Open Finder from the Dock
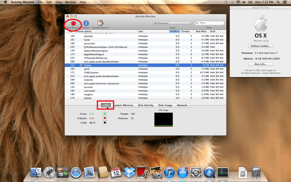The height and width of the screenshot is (182, 291). 36,172
